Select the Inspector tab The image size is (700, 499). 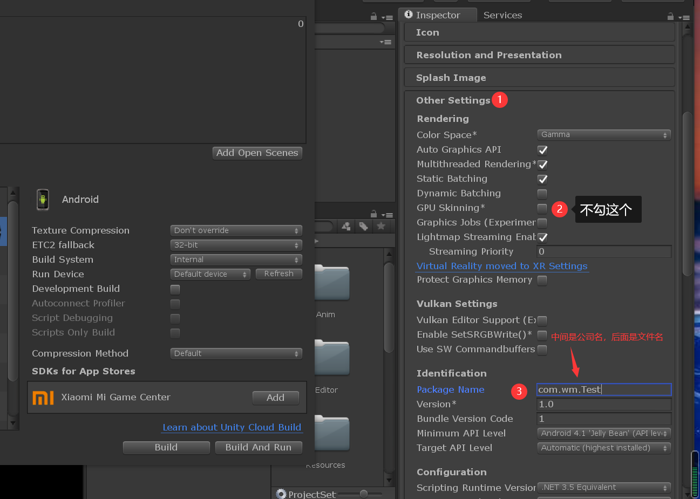click(x=438, y=15)
